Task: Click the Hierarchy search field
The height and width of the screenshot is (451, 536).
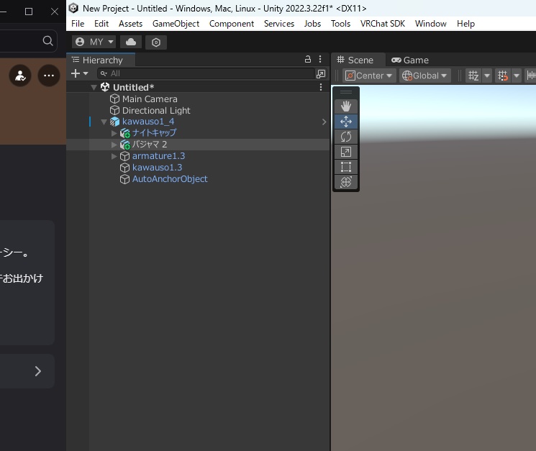Action: (206, 73)
